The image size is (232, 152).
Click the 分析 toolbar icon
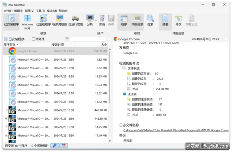90,20
